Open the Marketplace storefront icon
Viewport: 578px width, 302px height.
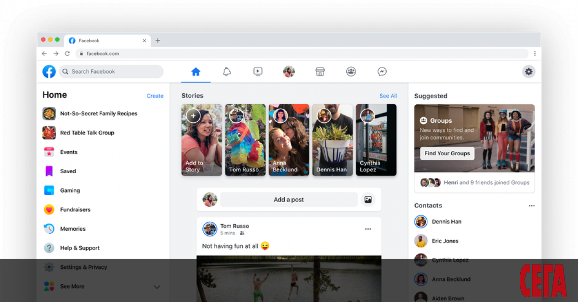click(320, 72)
